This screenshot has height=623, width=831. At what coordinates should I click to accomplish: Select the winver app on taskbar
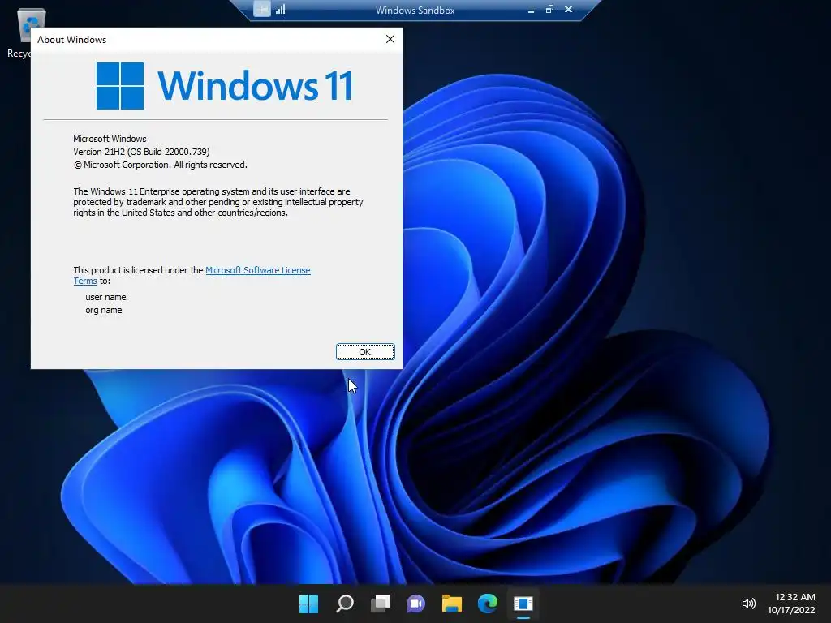click(x=523, y=604)
